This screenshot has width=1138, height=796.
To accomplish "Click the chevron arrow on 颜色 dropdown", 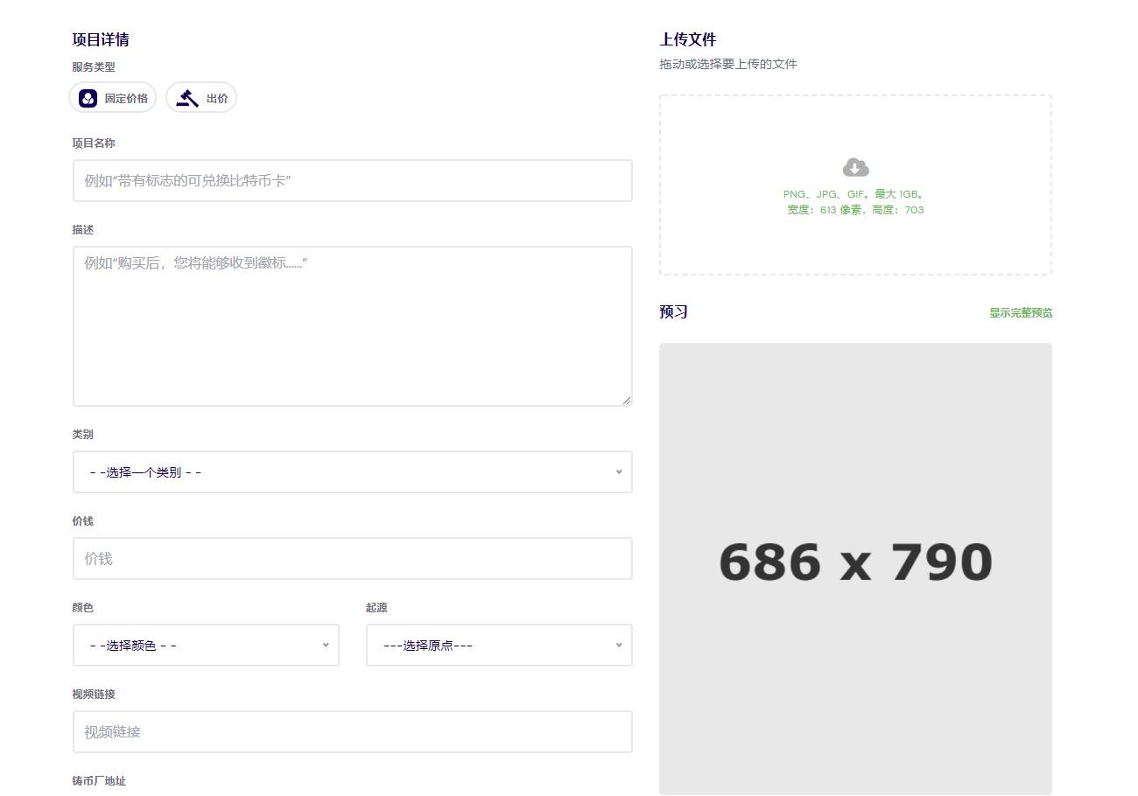I will pos(326,645).
